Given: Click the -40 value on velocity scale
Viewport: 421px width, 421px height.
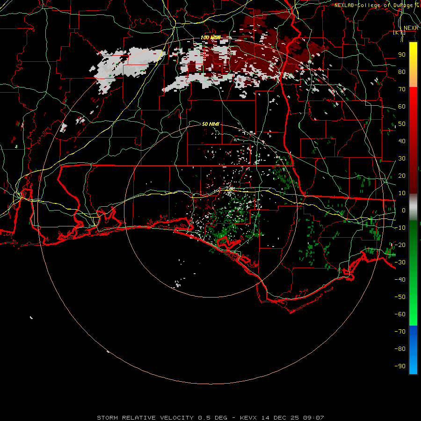Looking at the screenshot, I should 400,280.
